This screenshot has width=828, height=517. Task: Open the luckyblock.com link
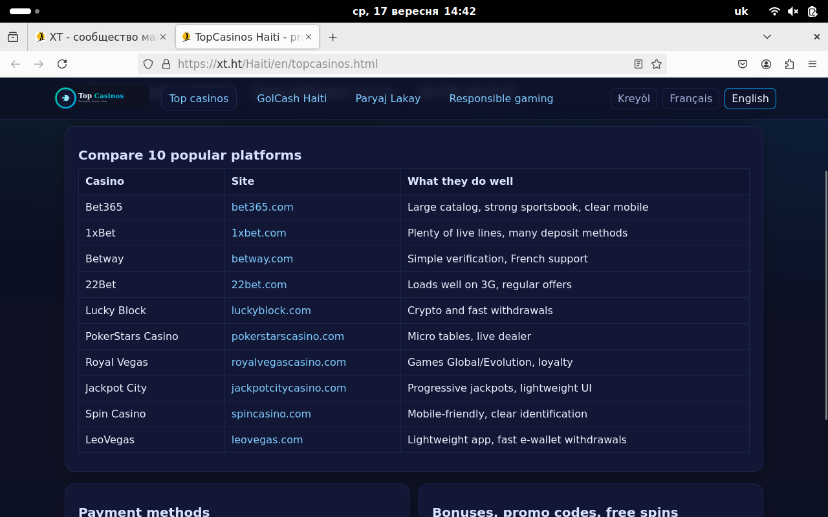click(x=271, y=310)
